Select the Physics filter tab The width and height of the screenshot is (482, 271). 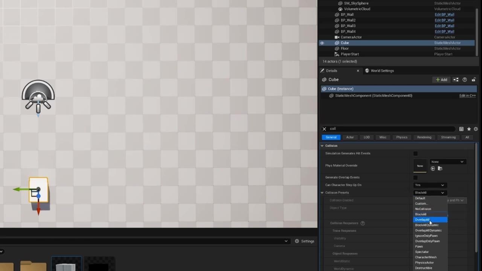pos(402,137)
